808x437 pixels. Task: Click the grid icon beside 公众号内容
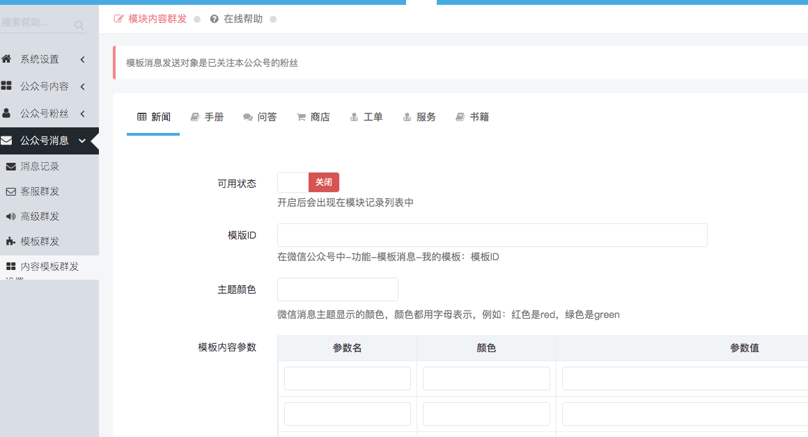click(x=6, y=86)
